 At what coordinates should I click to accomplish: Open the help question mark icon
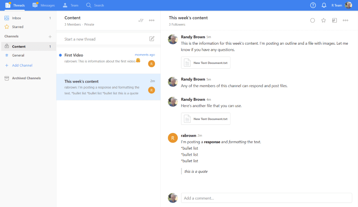[x=313, y=5]
